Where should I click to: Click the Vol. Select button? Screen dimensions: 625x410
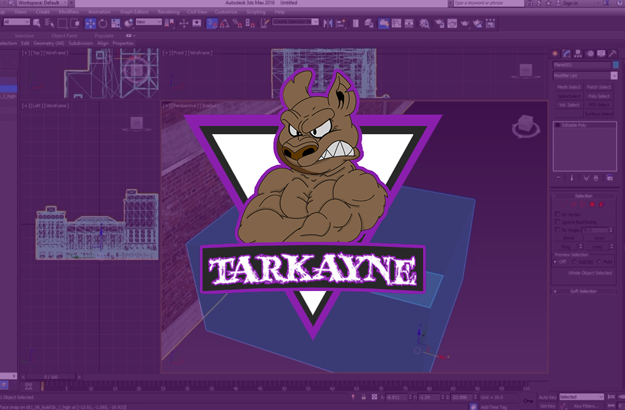point(569,105)
